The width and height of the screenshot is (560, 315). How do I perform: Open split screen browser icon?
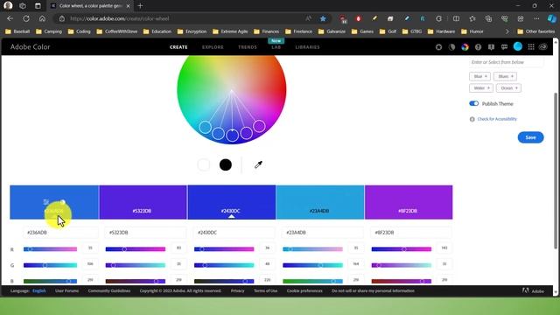point(456,18)
